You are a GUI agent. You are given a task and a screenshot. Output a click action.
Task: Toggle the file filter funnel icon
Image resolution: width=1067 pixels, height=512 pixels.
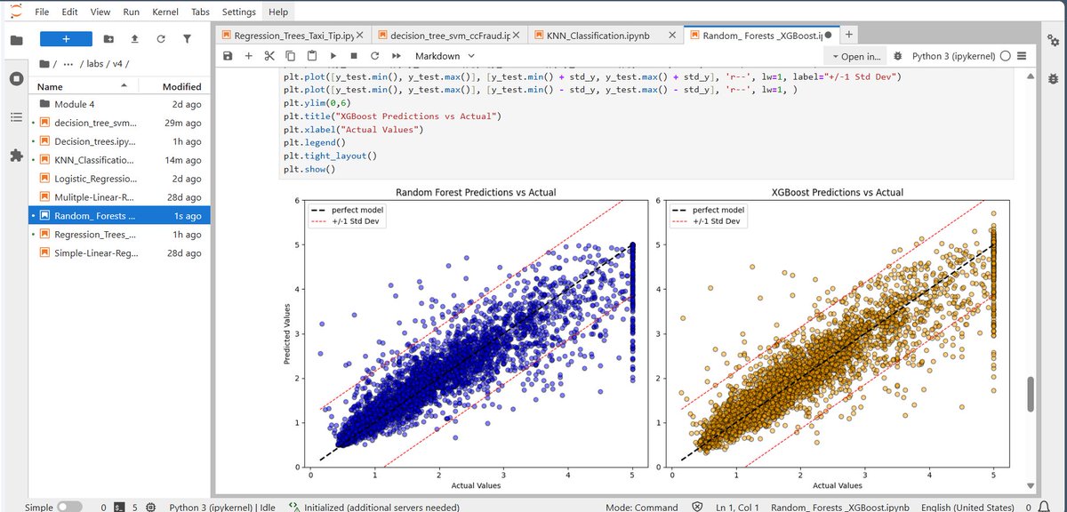(187, 39)
